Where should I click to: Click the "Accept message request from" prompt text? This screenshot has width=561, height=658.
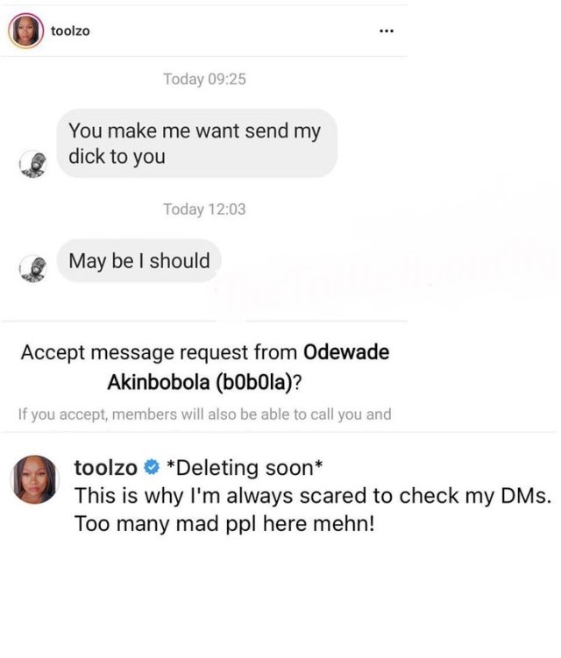(x=160, y=352)
